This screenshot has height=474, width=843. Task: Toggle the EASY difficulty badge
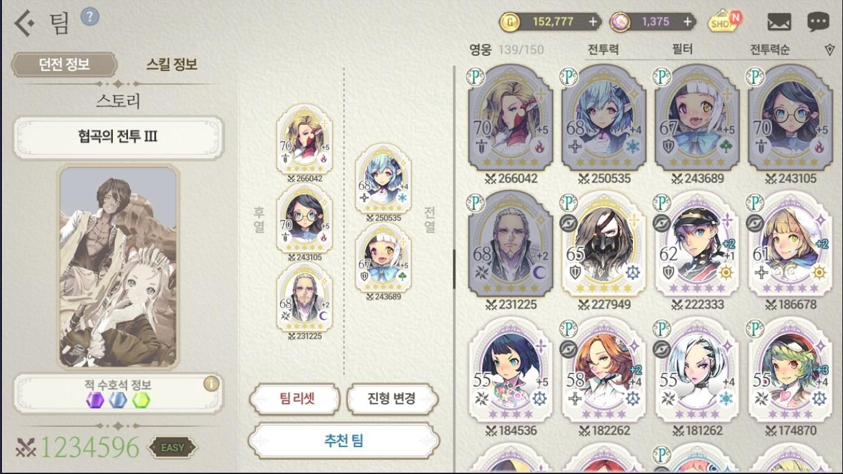coord(172,448)
